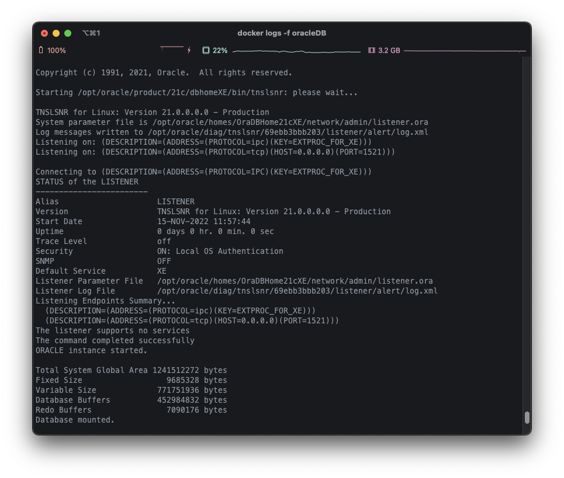Click the ⌥⌘1 shortcut label
Image resolution: width=564 pixels, height=478 pixels.
point(91,33)
